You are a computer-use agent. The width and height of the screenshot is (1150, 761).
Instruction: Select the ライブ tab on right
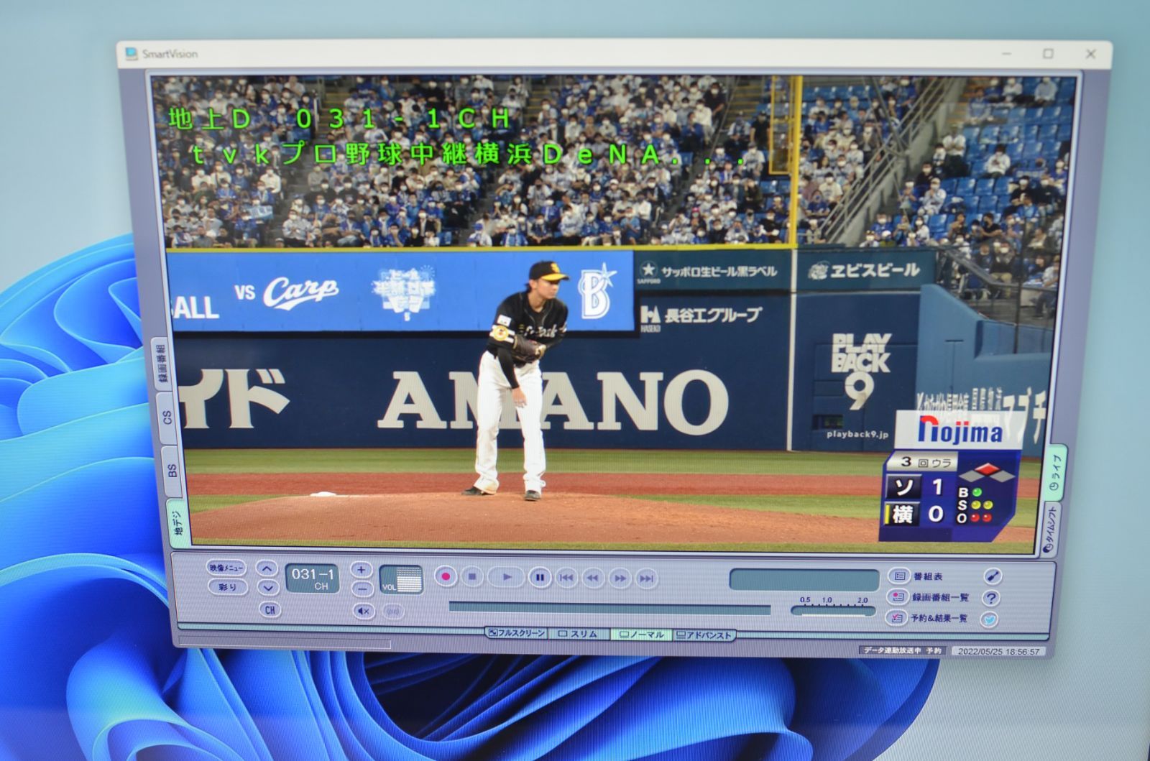(1055, 472)
